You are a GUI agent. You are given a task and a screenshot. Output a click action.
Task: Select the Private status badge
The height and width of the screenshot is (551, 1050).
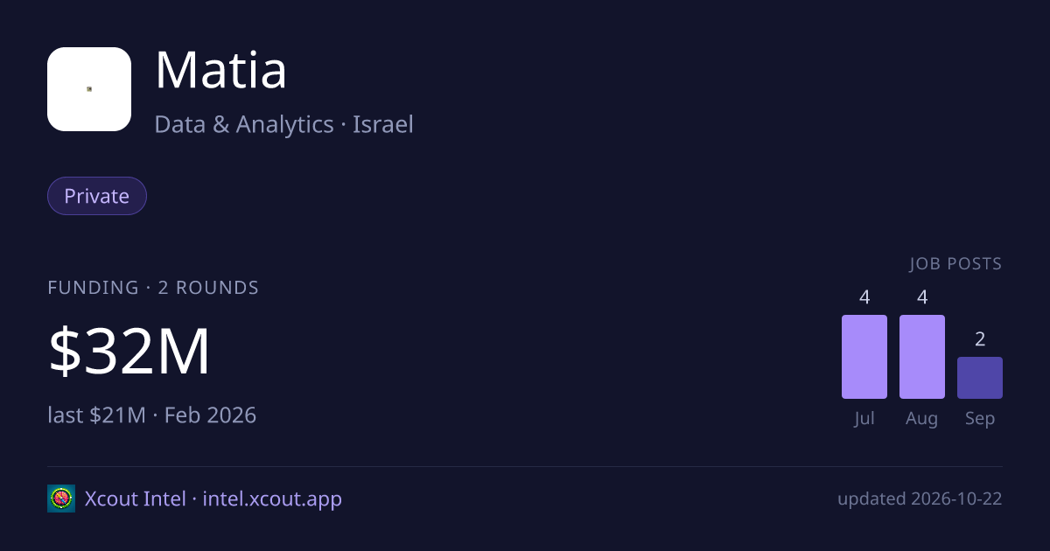click(97, 196)
